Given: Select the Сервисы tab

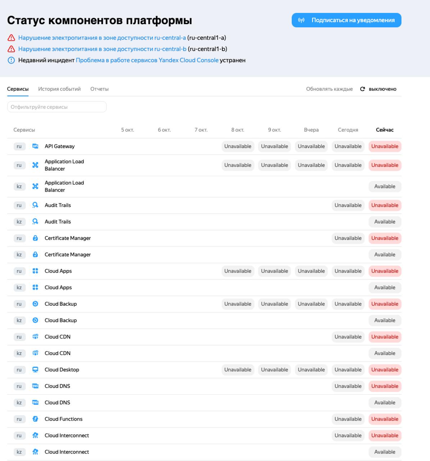Looking at the screenshot, I should (x=18, y=89).
